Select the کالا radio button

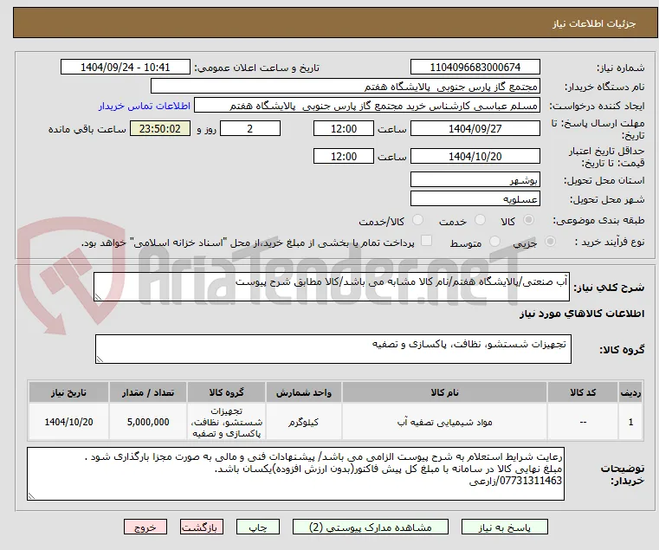click(x=528, y=219)
